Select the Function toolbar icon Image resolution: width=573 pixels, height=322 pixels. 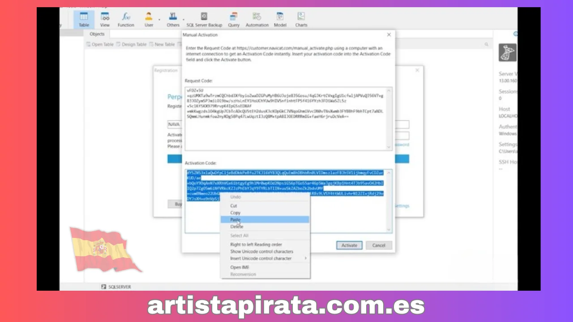pyautogui.click(x=126, y=19)
